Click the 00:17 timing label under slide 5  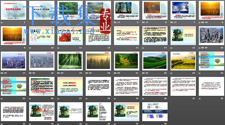click(x=117, y=22)
